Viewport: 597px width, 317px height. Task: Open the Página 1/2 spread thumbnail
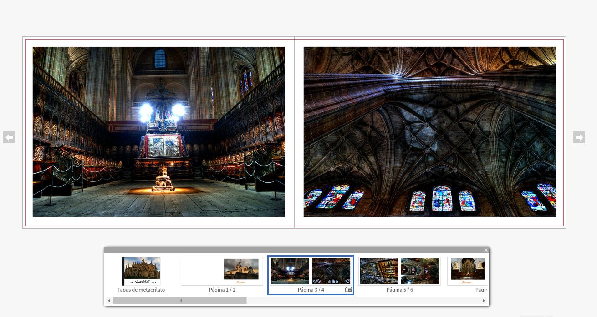(222, 271)
